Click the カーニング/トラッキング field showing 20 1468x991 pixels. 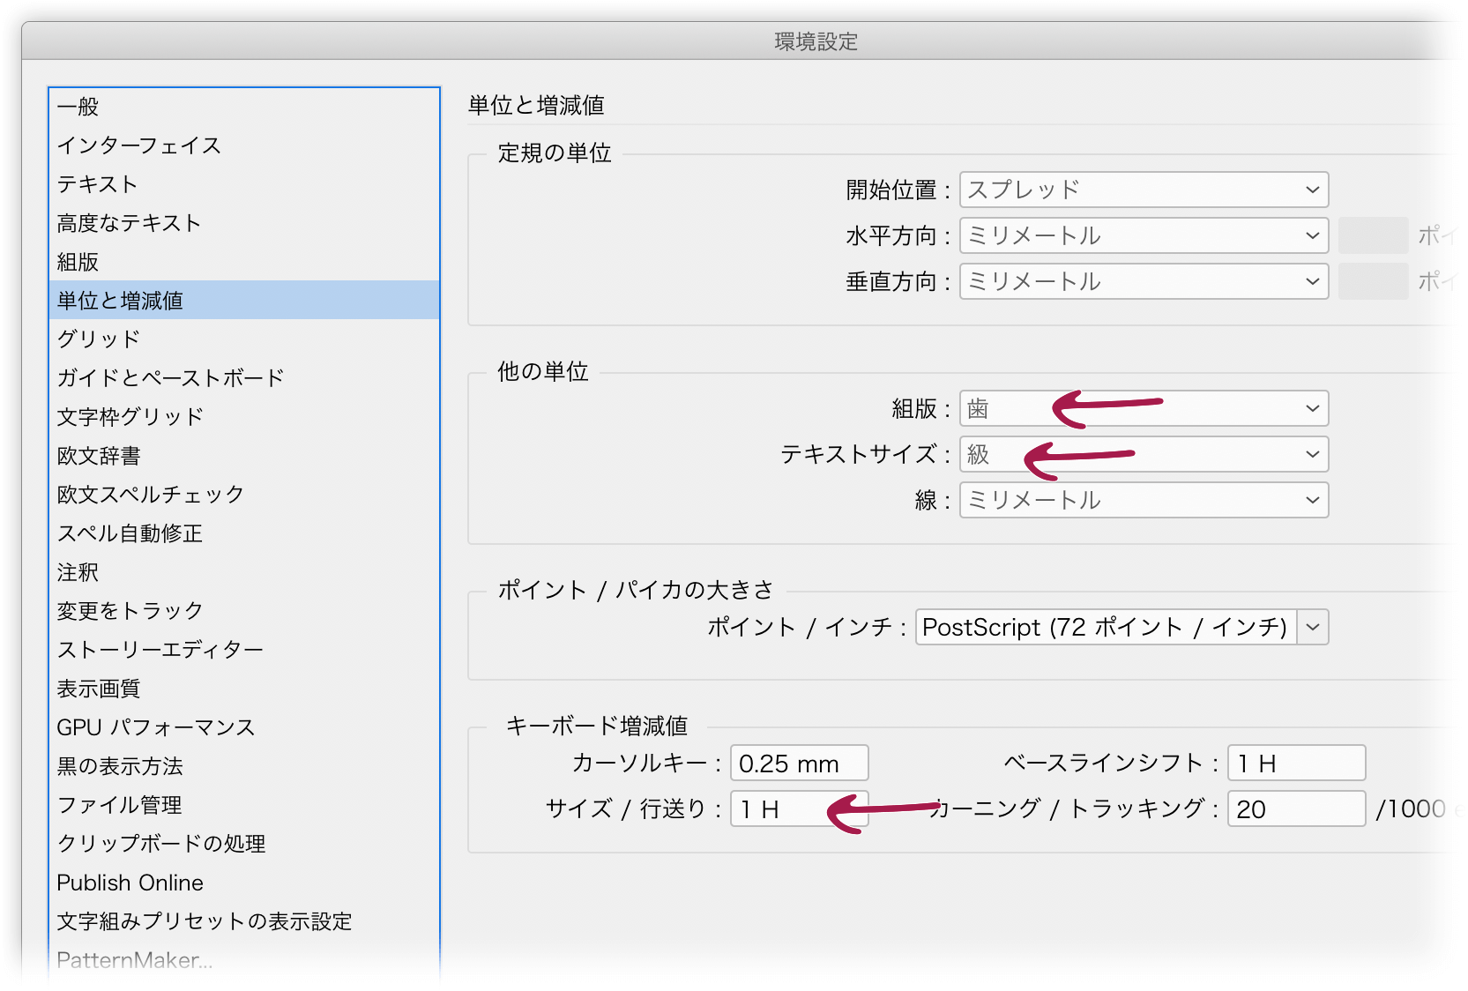click(x=1294, y=808)
